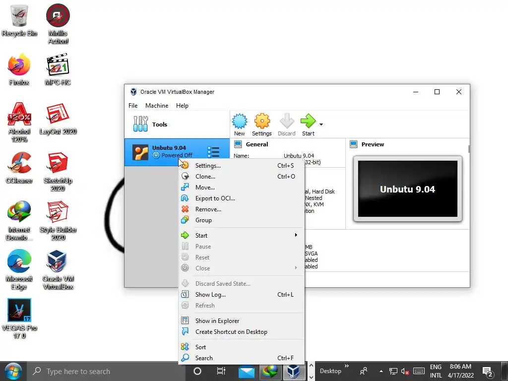
Task: Choose Settings... in the context menu
Action: coord(242,166)
